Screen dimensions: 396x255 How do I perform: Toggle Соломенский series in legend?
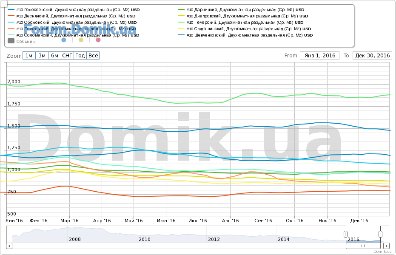click(x=74, y=35)
